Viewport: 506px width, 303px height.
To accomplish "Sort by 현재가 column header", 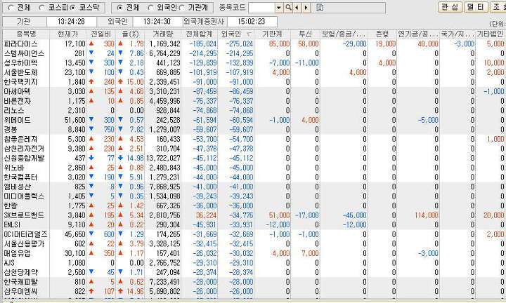I will tap(68, 34).
